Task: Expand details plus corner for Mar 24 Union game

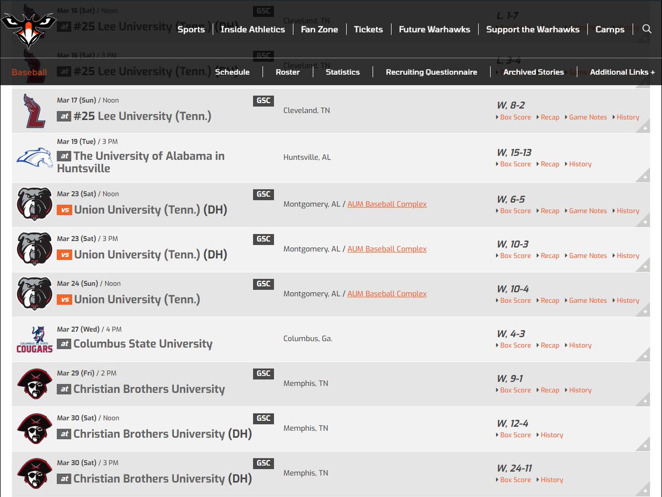Action: coord(644,311)
